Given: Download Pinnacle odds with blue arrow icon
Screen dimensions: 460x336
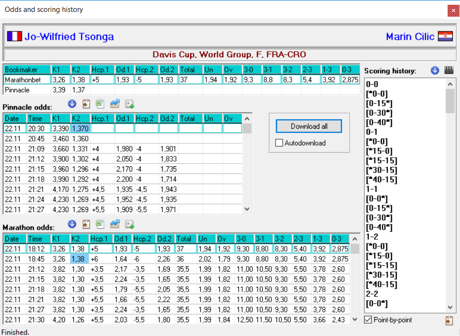Looking at the screenshot, I should [72, 104].
